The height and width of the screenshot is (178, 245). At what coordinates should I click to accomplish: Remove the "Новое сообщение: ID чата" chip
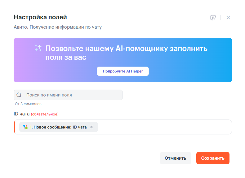click(91, 127)
